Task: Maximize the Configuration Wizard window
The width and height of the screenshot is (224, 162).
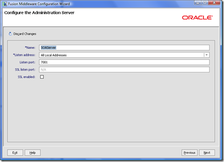Action: coord(205,3)
